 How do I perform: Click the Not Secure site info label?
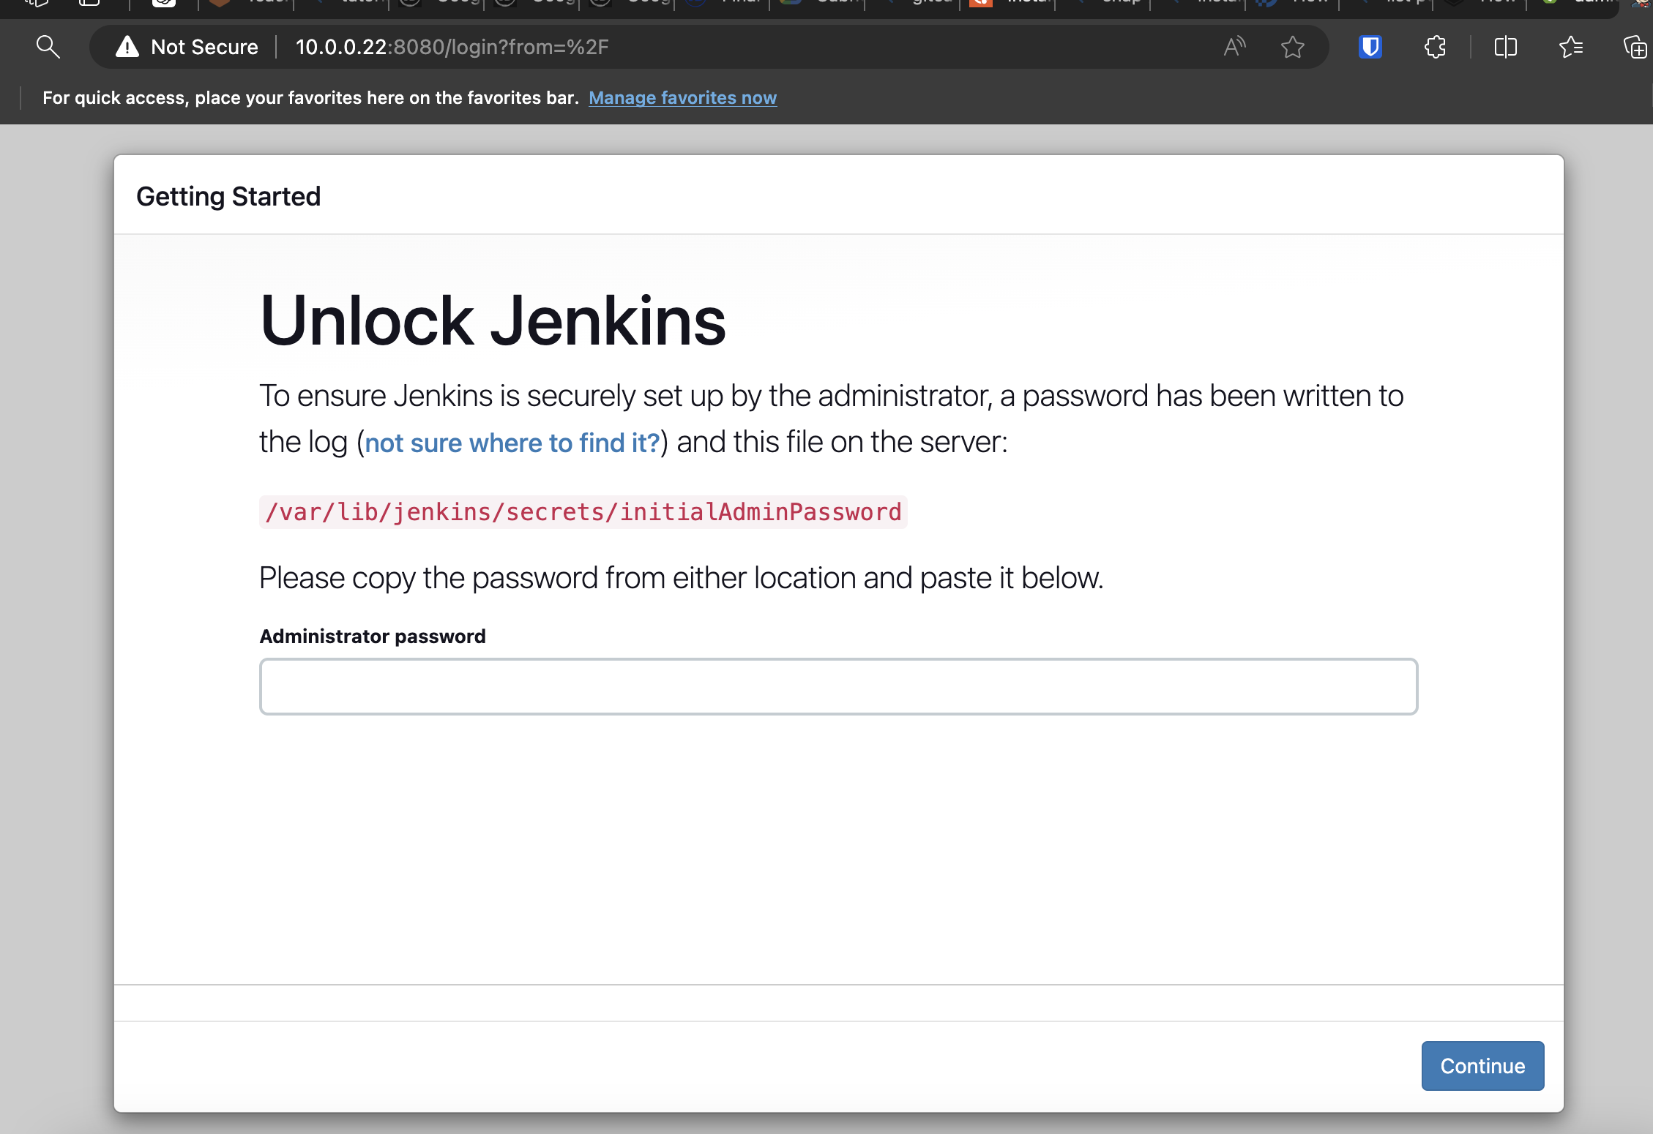click(204, 47)
